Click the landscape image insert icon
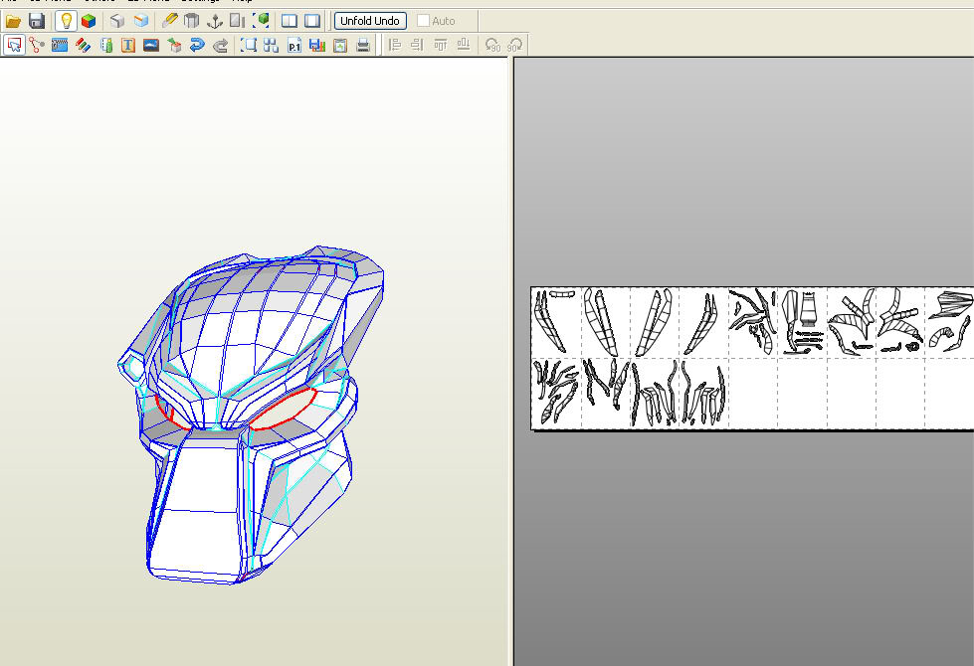Screen dimensions: 974x666 coord(151,46)
